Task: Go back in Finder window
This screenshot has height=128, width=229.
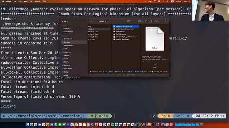Action: coord(92,21)
